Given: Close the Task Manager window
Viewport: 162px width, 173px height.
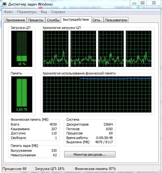Looking at the screenshot, I should 154,3.
